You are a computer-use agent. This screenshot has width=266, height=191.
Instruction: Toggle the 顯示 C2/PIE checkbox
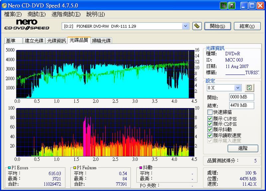tap(210, 124)
